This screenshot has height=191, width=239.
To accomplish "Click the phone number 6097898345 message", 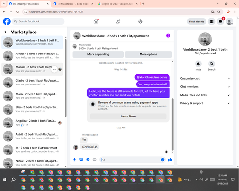I will coord(89,147).
